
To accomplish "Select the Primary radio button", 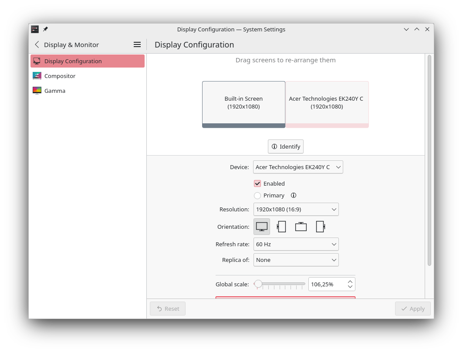I will pyautogui.click(x=257, y=196).
